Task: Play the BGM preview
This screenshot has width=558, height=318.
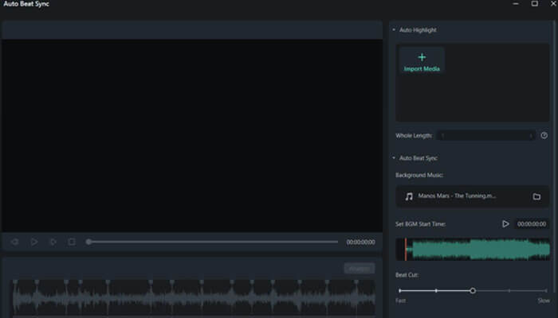Action: click(x=505, y=224)
